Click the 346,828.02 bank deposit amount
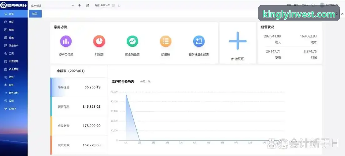Viewport: 345px width, 156px height. click(x=92, y=107)
